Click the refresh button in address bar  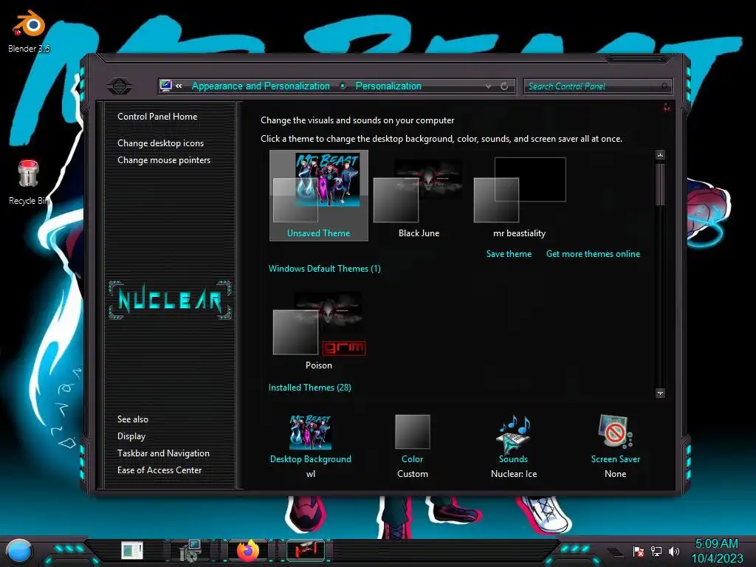pyautogui.click(x=504, y=86)
